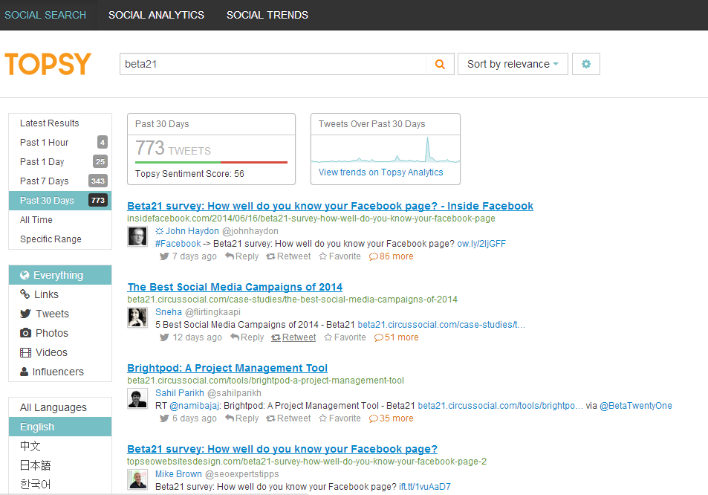Filter results to Past 7 Days

45,181
